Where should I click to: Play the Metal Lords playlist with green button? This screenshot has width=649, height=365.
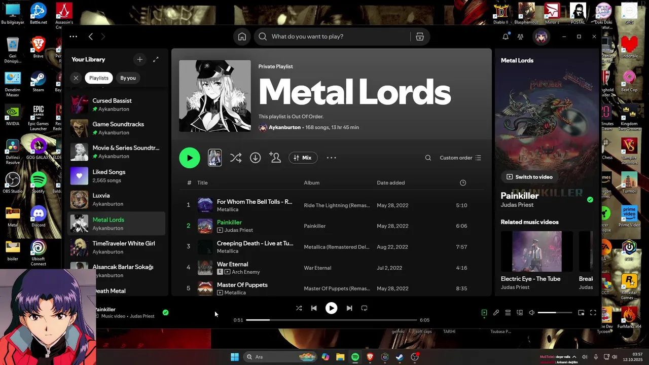(190, 158)
